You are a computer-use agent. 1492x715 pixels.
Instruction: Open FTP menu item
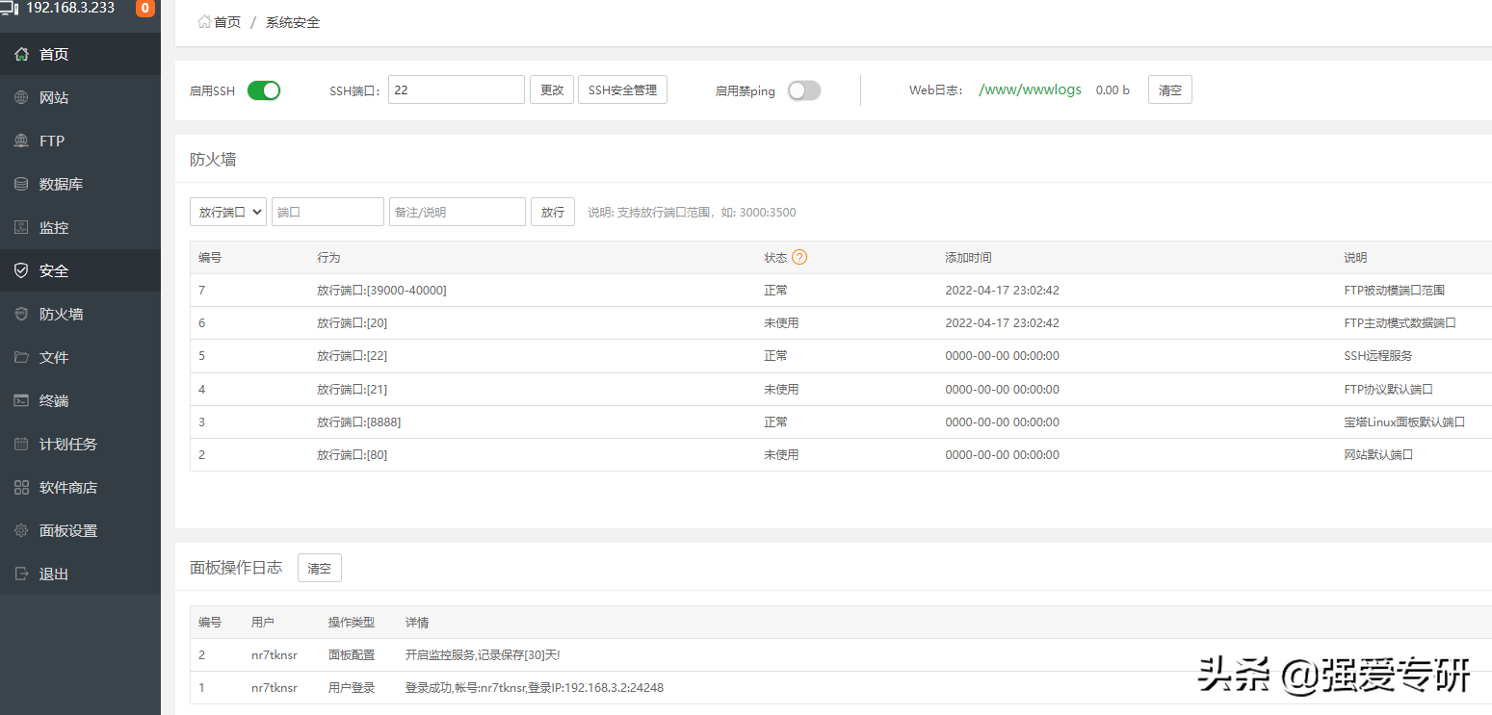80,140
